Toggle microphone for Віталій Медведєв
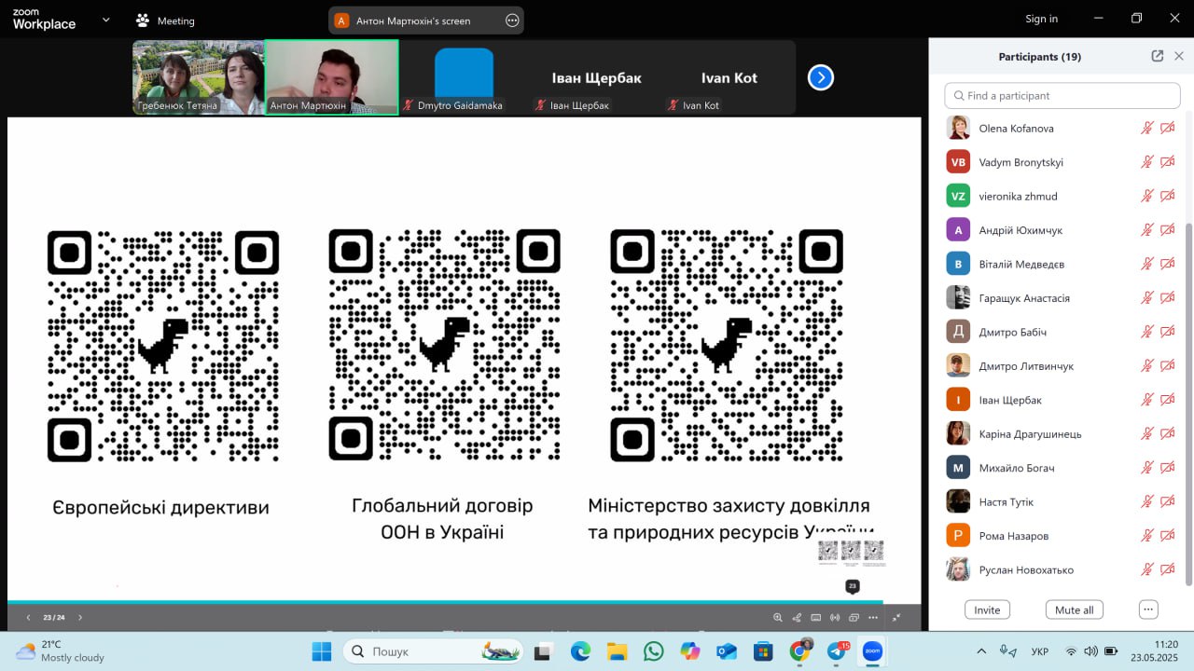This screenshot has height=671, width=1194. 1147,264
